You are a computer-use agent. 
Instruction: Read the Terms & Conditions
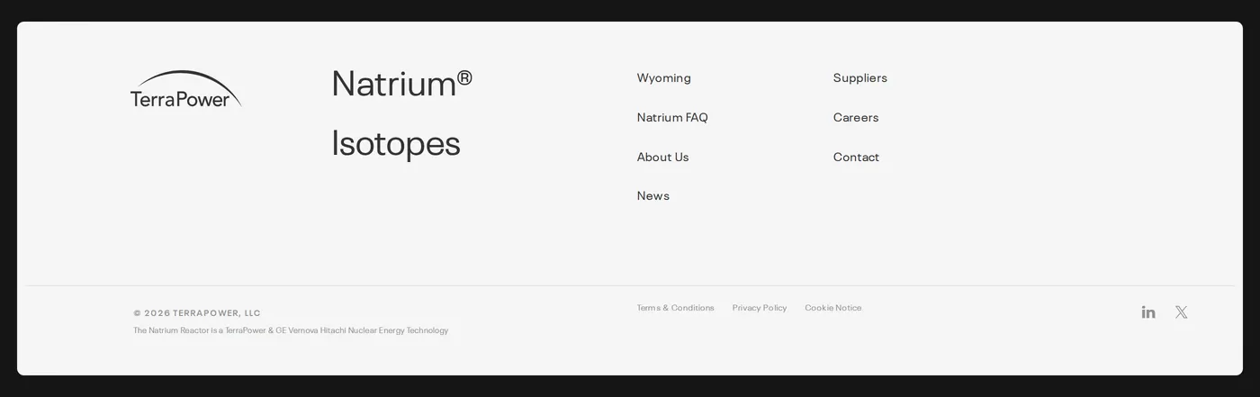point(676,308)
